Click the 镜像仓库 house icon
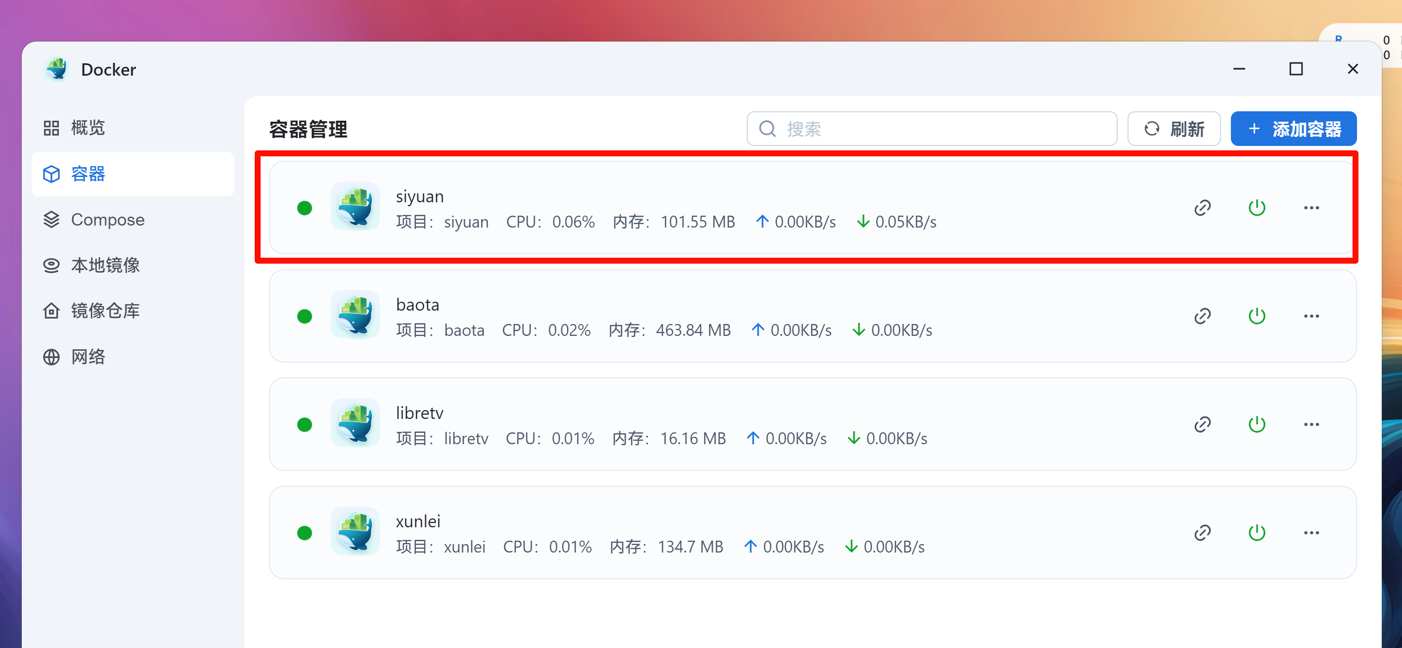 [51, 311]
